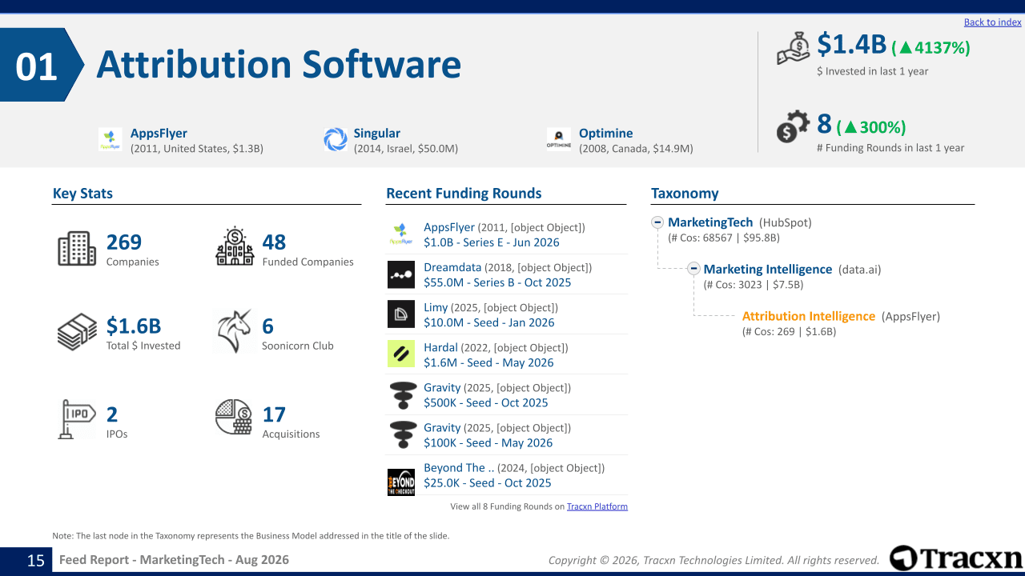Screen dimensions: 1025x576
Task: Click the 48 Funded Companies stat value
Action: tap(274, 242)
